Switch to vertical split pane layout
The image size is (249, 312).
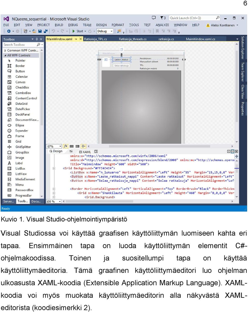pyautogui.click(x=229, y=151)
